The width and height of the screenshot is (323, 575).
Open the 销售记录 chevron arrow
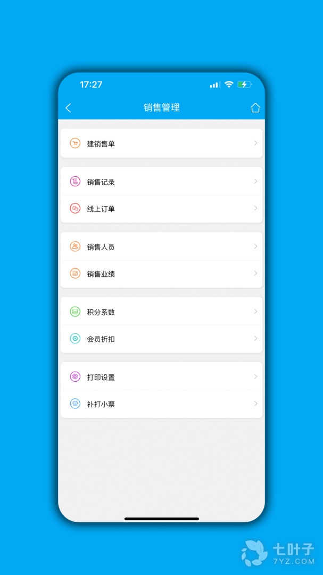pyautogui.click(x=256, y=182)
